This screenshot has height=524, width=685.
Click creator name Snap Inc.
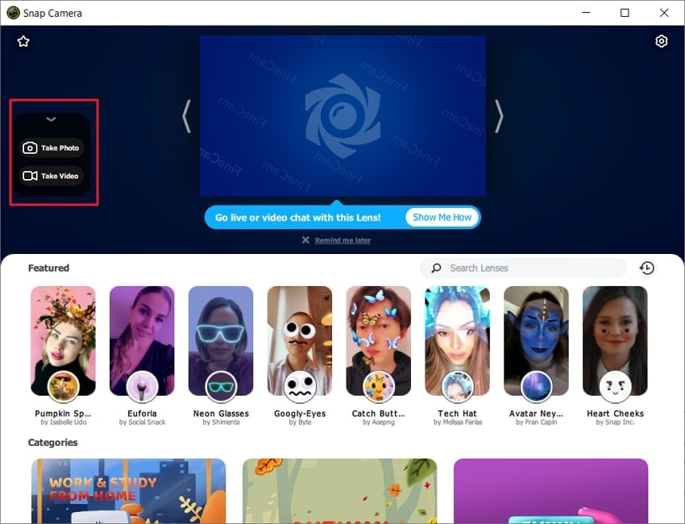[x=620, y=422]
